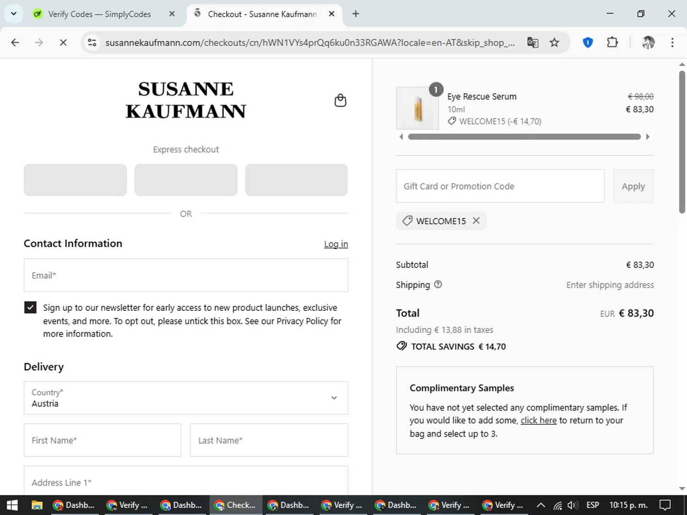The height and width of the screenshot is (515, 687).
Task: Focus the Last Name field
Action: 269,440
